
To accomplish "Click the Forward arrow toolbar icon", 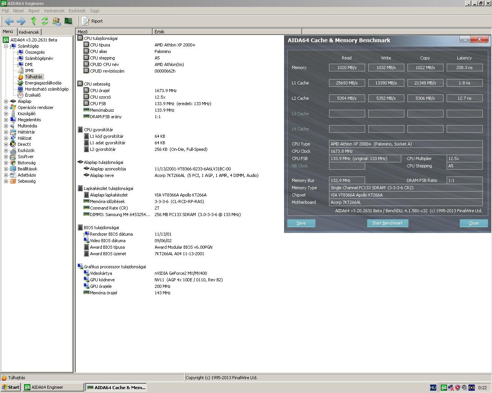I will (21, 21).
